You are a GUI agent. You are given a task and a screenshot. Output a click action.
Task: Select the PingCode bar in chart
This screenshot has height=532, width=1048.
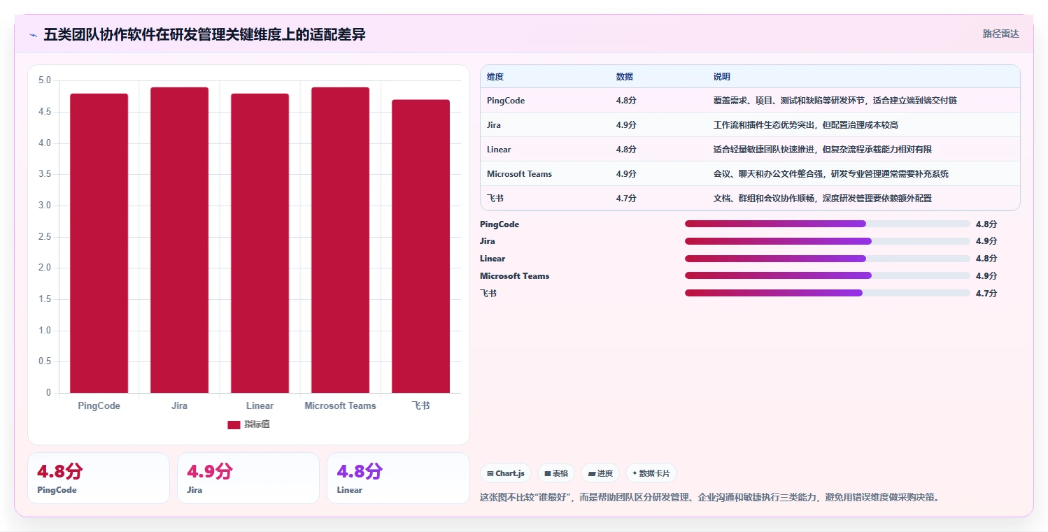(x=99, y=243)
